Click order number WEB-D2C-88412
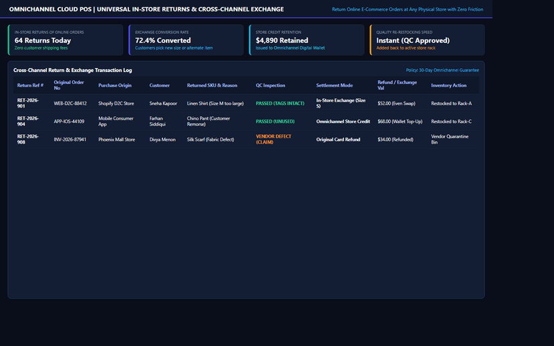Viewport: 554px width, 346px height. click(x=70, y=104)
